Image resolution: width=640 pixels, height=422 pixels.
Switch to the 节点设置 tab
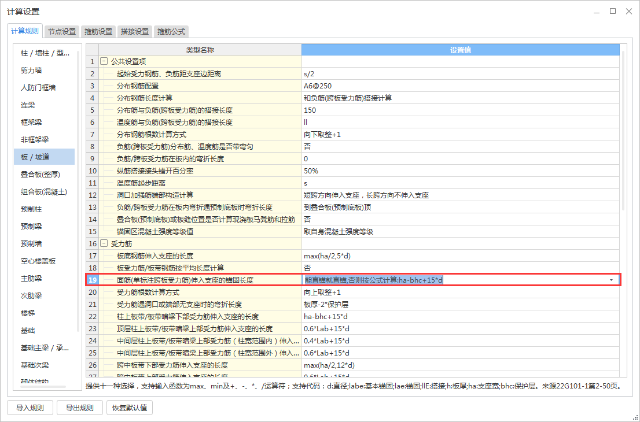62,31
